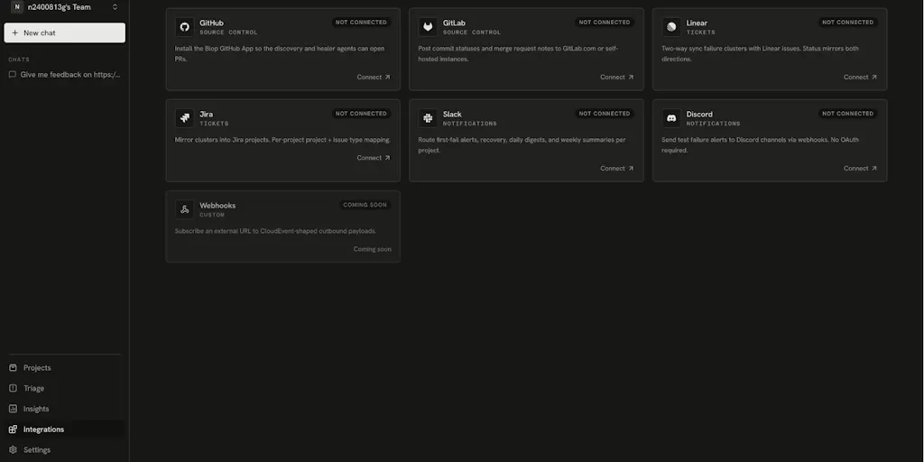
Task: Click the Webhooks card title
Action: (217, 206)
